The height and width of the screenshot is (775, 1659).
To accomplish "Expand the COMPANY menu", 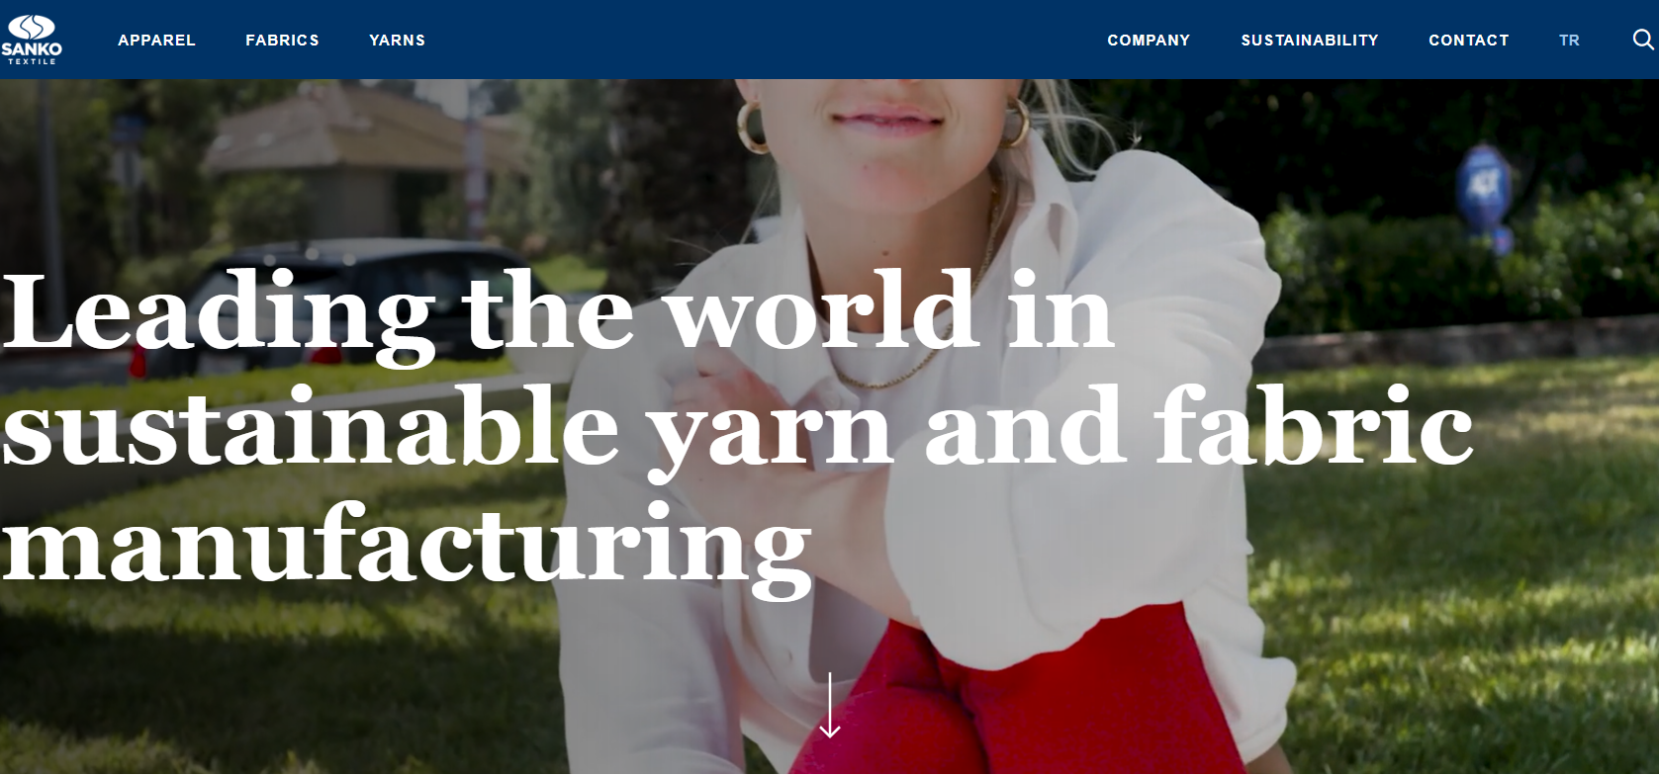I will 1149,41.
